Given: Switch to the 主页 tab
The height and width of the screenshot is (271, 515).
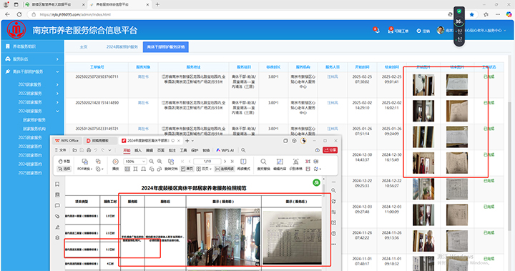Looking at the screenshot, I should pos(84,46).
